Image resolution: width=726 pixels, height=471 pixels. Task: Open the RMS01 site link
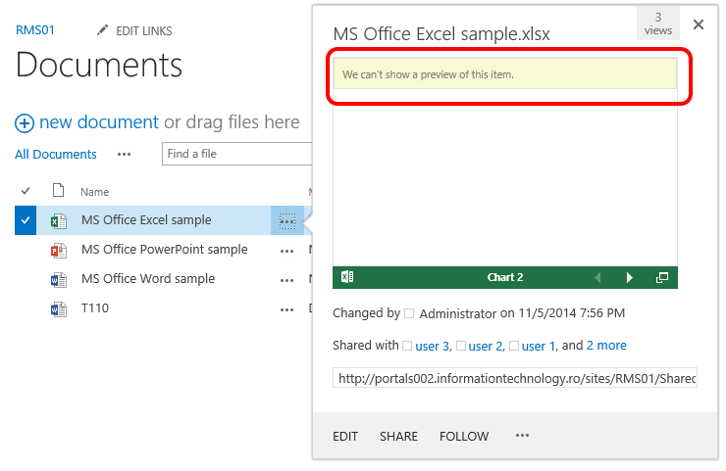click(35, 30)
